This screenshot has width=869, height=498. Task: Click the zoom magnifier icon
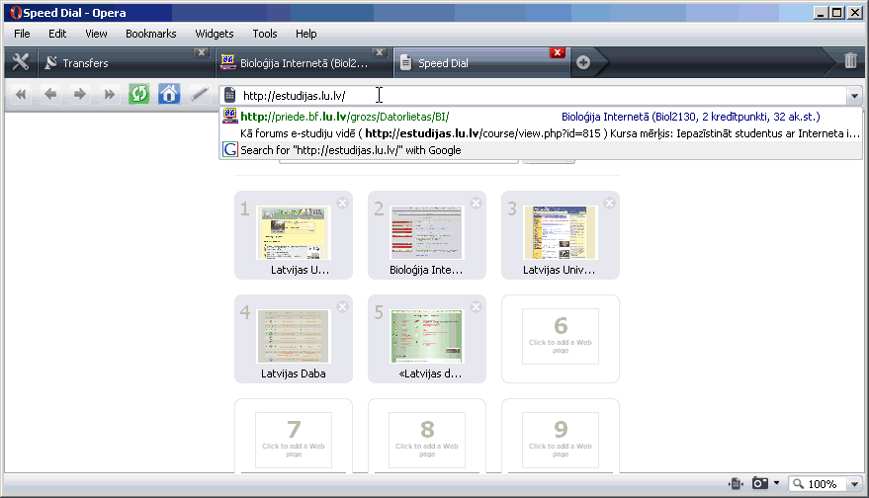[x=798, y=483]
